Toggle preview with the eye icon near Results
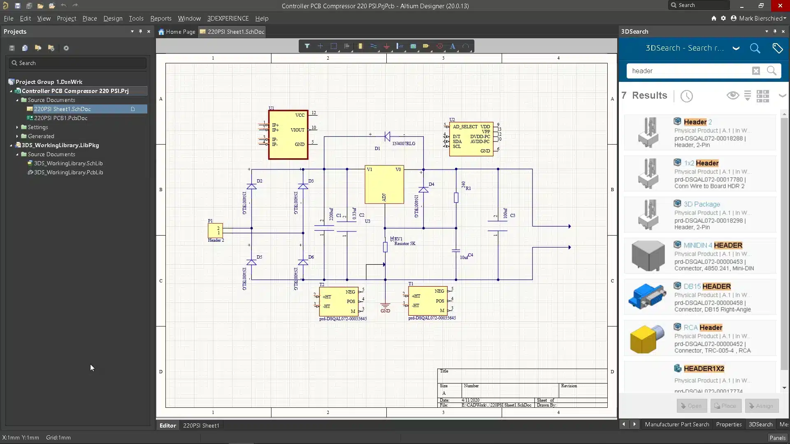This screenshot has height=444, width=790. pos(733,95)
